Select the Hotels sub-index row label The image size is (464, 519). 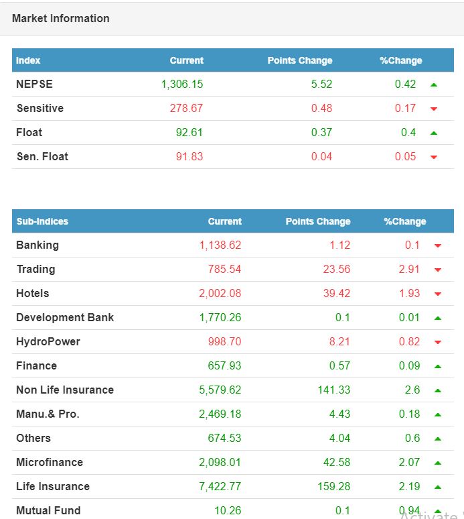tap(33, 294)
